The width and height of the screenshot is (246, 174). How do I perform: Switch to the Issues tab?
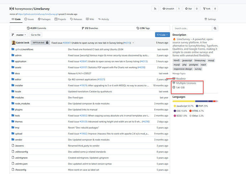(29, 19)
